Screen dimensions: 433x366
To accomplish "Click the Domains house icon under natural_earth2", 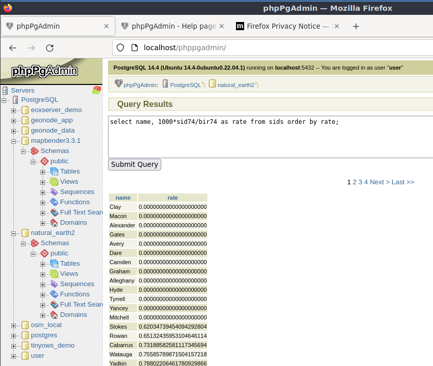I will click(x=54, y=315).
